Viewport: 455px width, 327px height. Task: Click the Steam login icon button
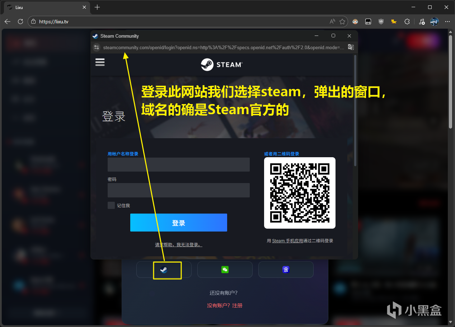[x=164, y=270]
